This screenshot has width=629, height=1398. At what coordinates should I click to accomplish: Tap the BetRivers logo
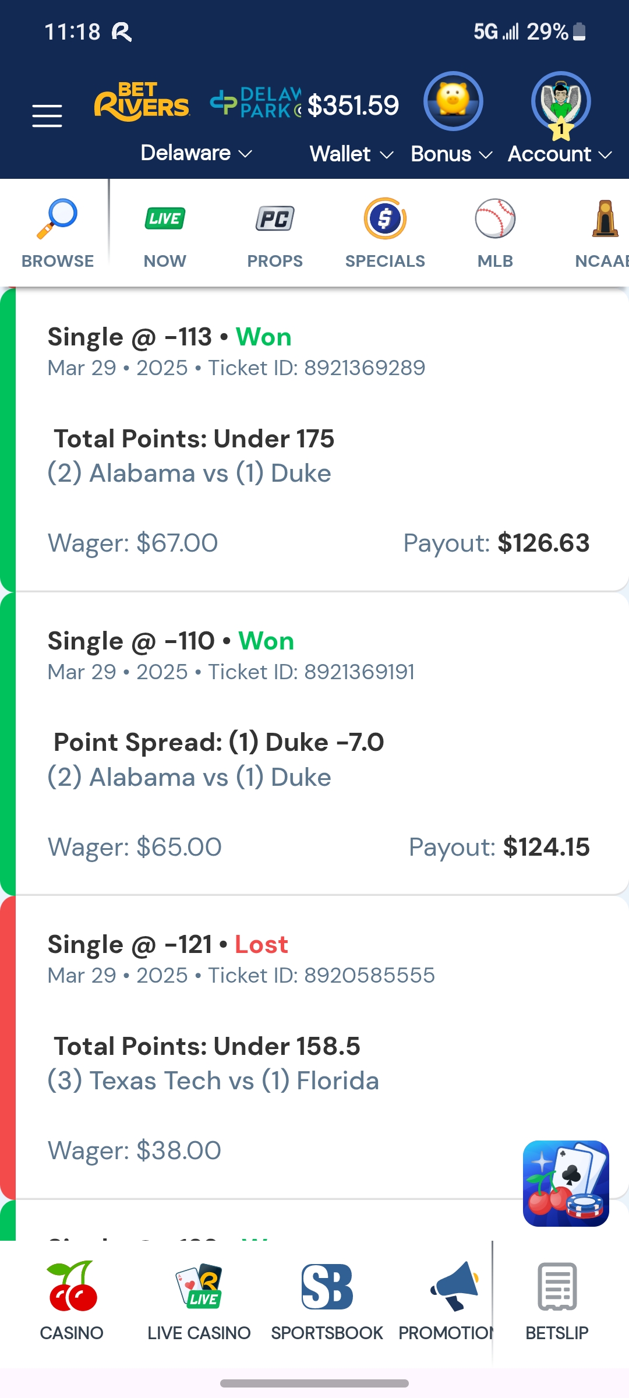coord(142,102)
